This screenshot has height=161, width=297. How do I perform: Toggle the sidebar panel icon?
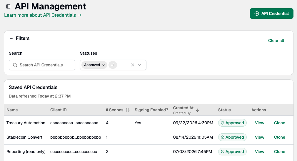8,7
